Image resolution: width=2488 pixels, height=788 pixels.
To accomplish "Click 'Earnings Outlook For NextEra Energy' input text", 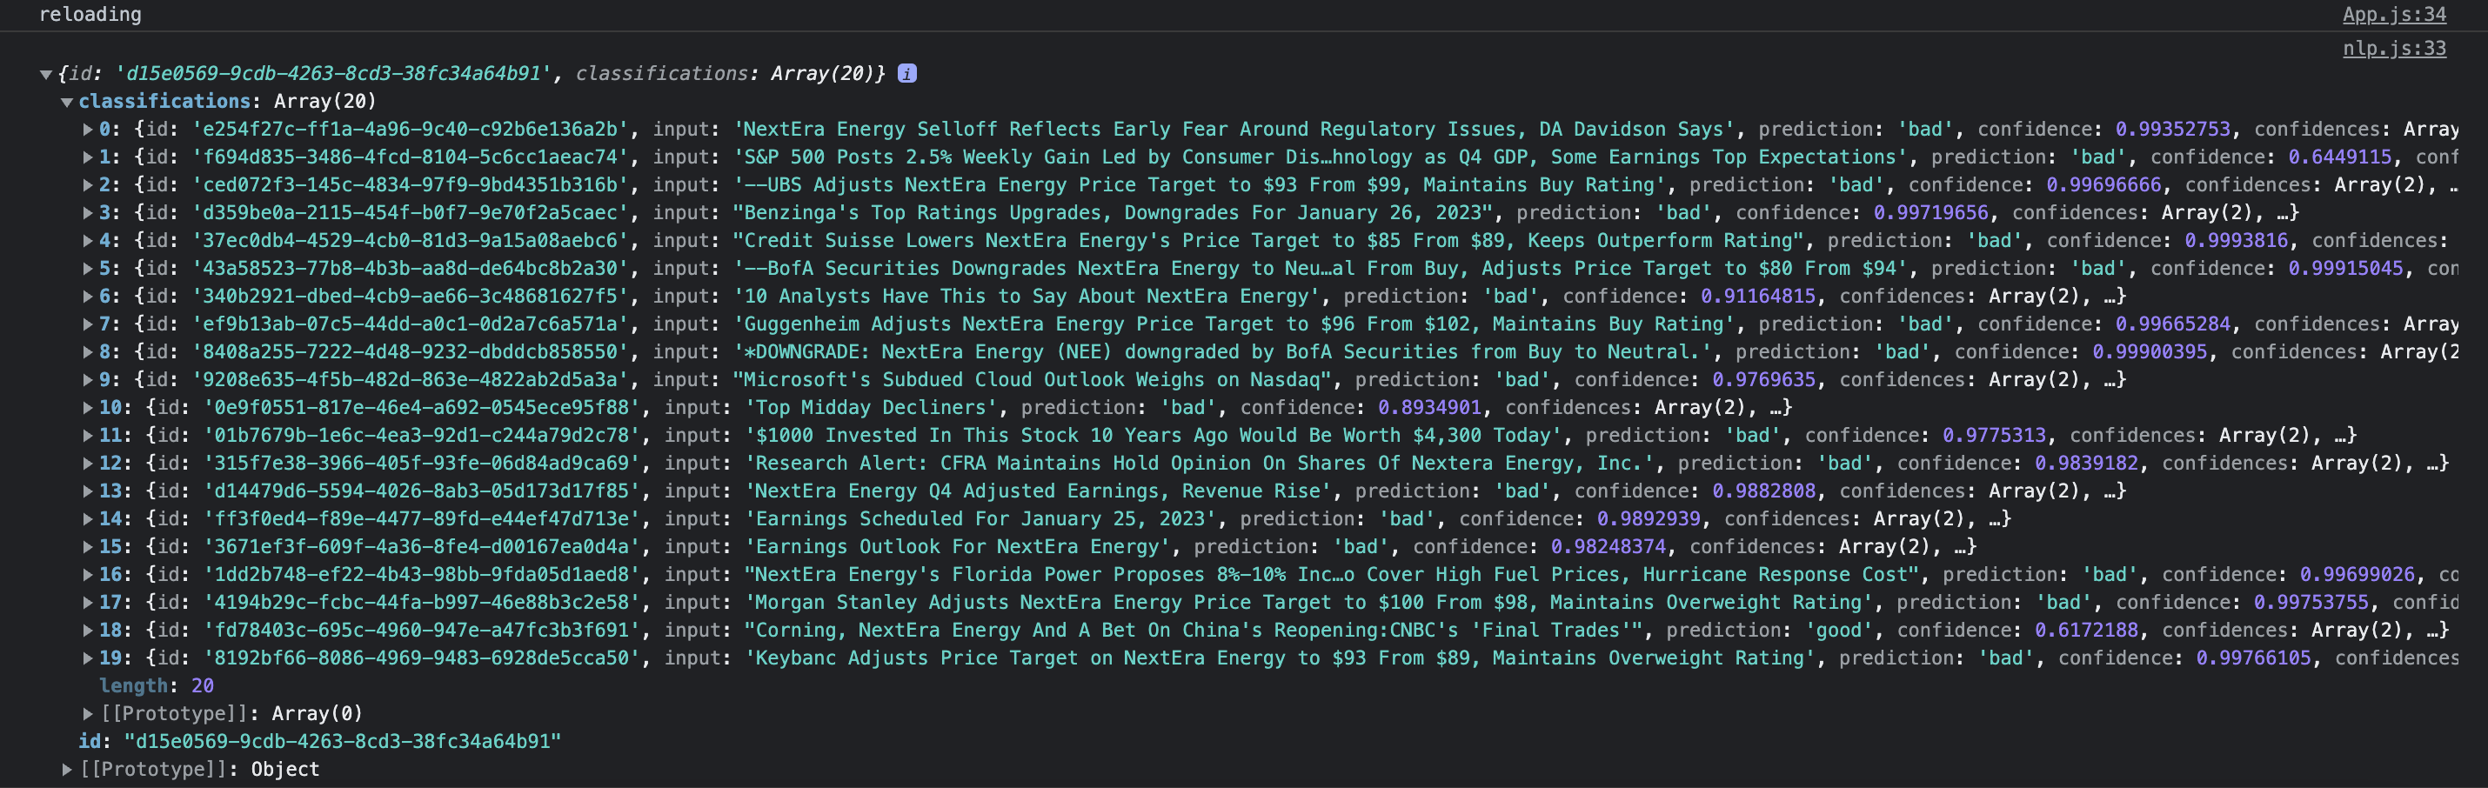I will pos(957,546).
